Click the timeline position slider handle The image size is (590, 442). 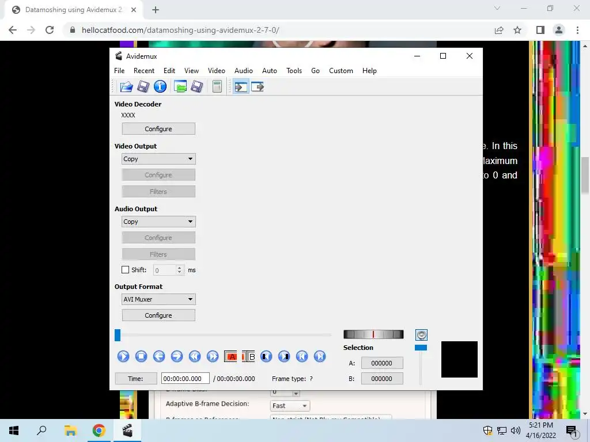(x=118, y=335)
